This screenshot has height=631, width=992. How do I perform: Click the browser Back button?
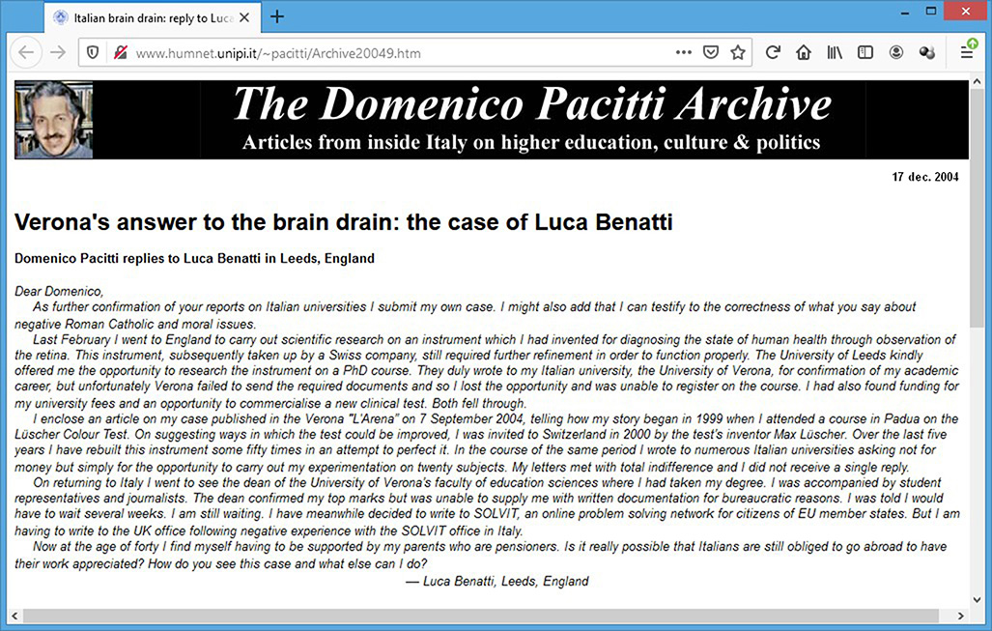(x=28, y=53)
